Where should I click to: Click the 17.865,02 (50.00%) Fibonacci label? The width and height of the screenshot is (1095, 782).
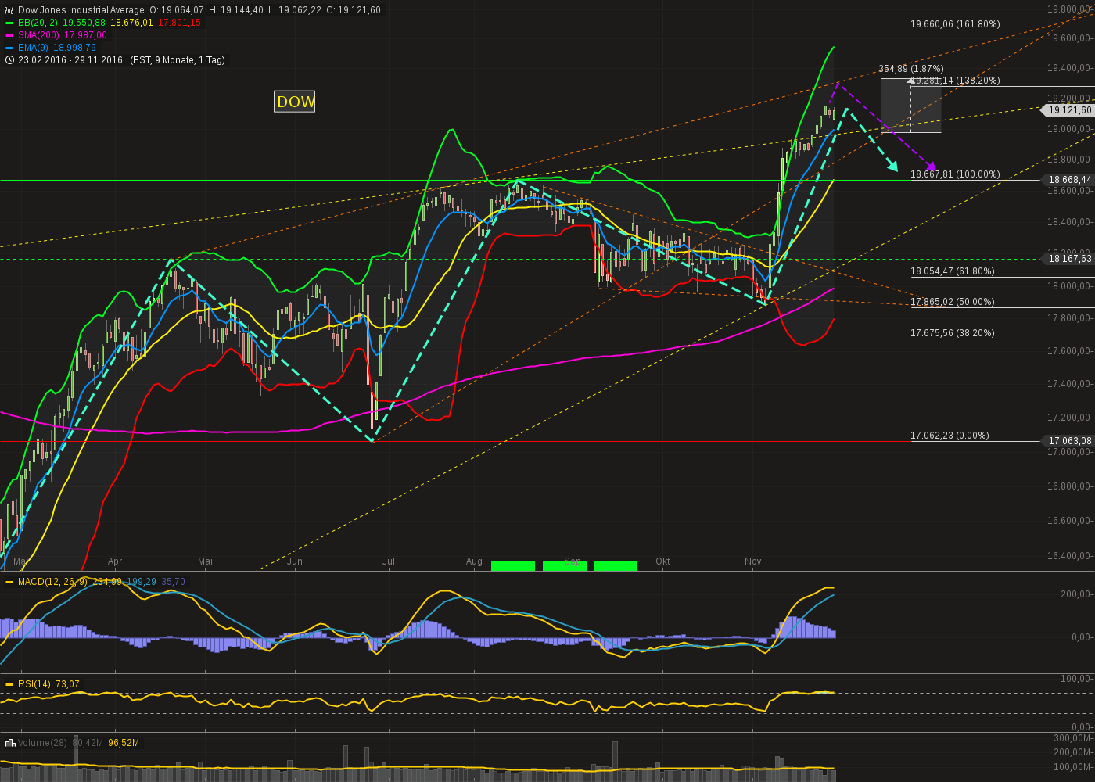click(x=953, y=302)
